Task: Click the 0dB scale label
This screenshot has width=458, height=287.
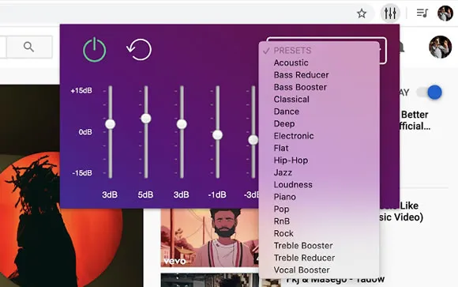Action: coord(85,132)
